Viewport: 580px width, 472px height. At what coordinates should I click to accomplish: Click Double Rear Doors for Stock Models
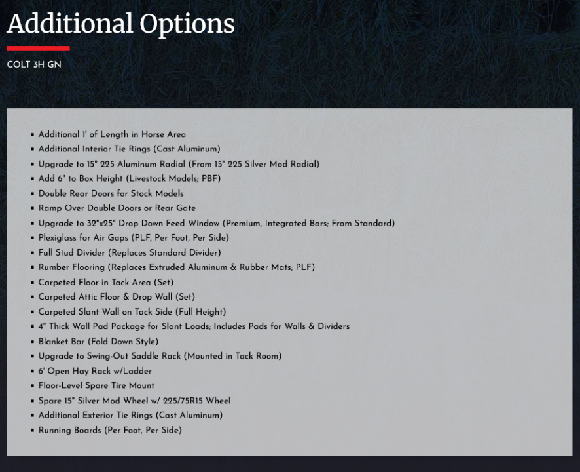pyautogui.click(x=111, y=193)
